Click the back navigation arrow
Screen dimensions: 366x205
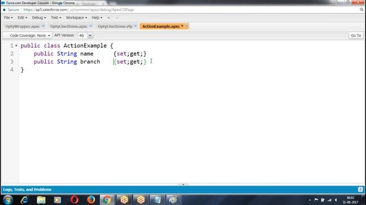click(x=109, y=18)
